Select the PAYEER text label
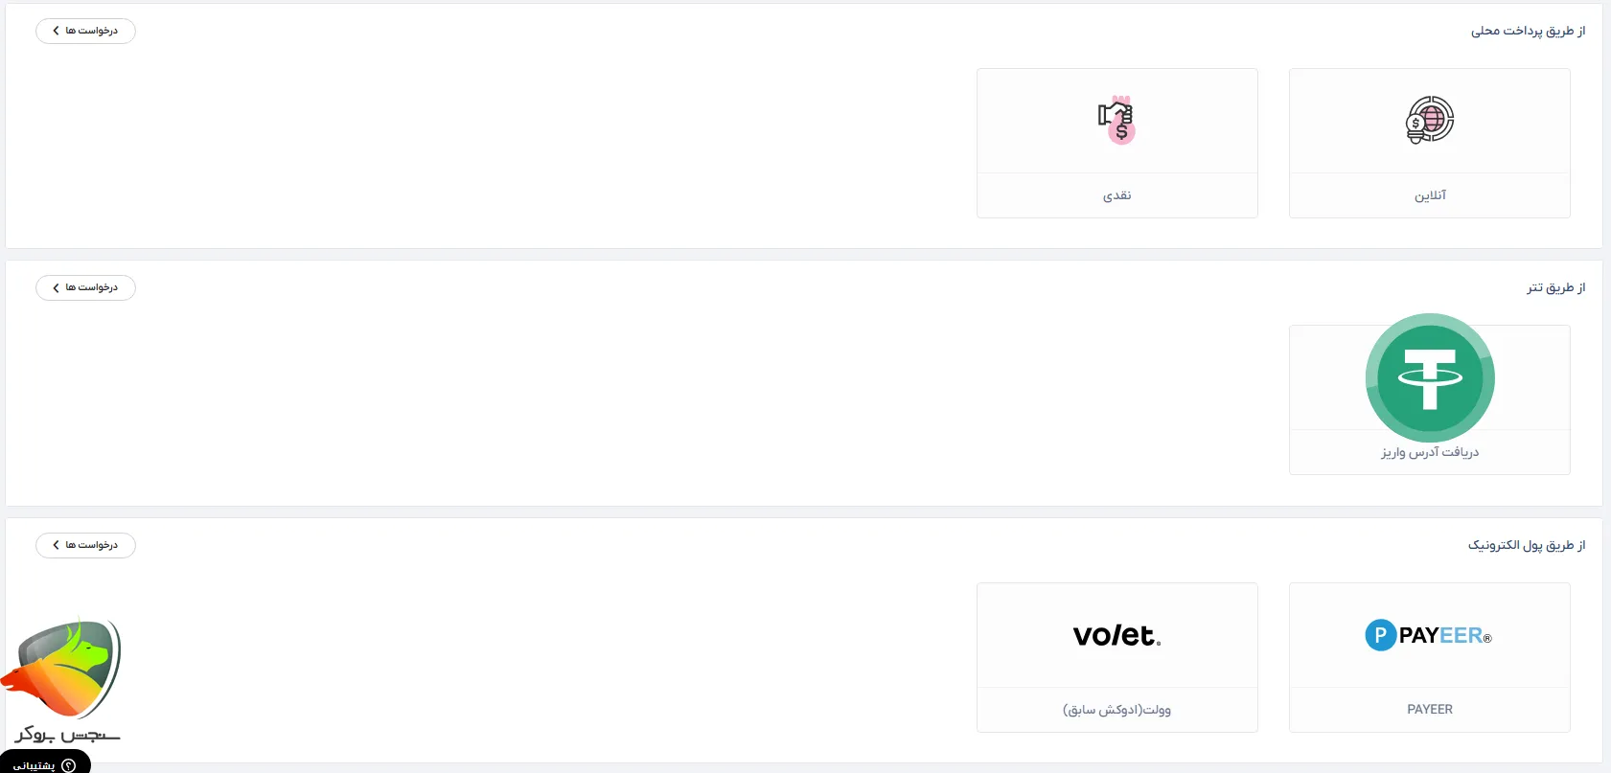The height and width of the screenshot is (773, 1611). click(x=1429, y=710)
